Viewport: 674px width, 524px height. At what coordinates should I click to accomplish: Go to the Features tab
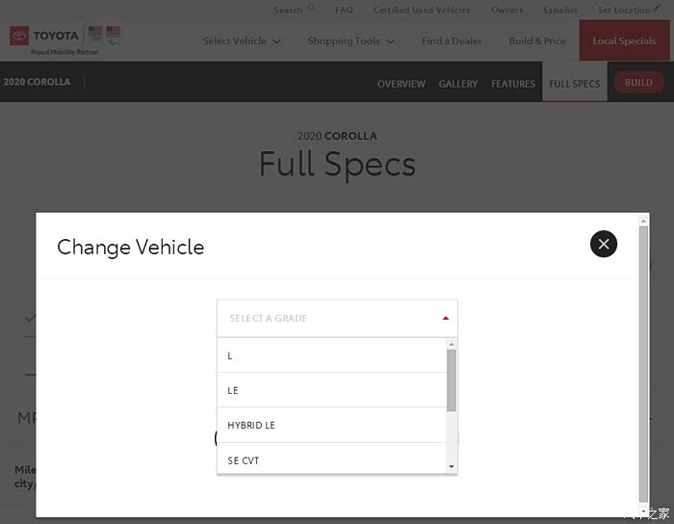(513, 84)
